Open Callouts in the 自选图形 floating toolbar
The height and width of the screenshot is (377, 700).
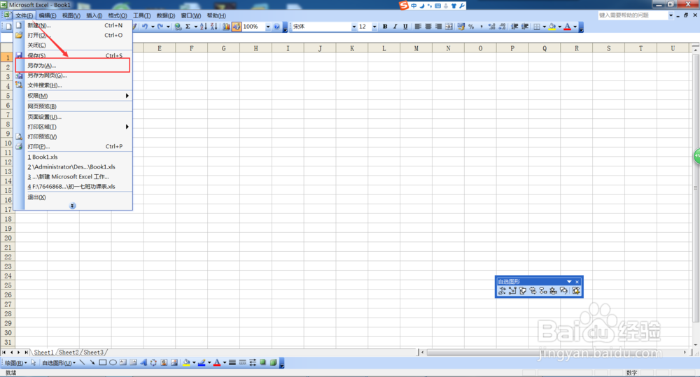coord(563,290)
